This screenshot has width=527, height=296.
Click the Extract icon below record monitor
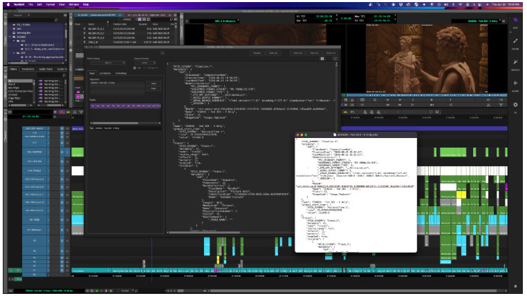(501, 105)
